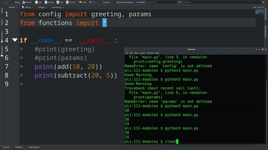Open the Classes side panel
The height and width of the screenshot is (150, 268).
pos(2,10)
